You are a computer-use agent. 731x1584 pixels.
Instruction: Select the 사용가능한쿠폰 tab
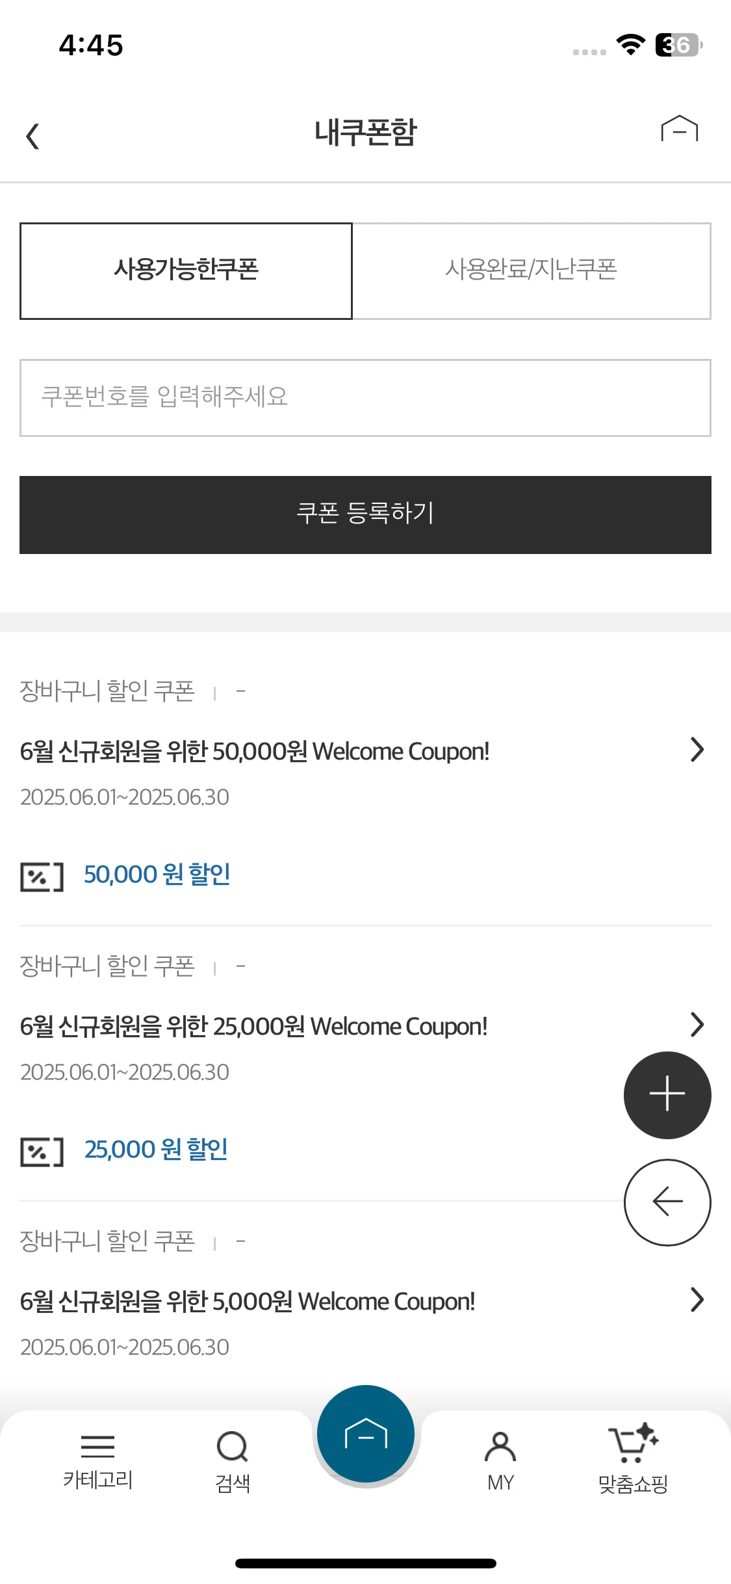click(186, 271)
